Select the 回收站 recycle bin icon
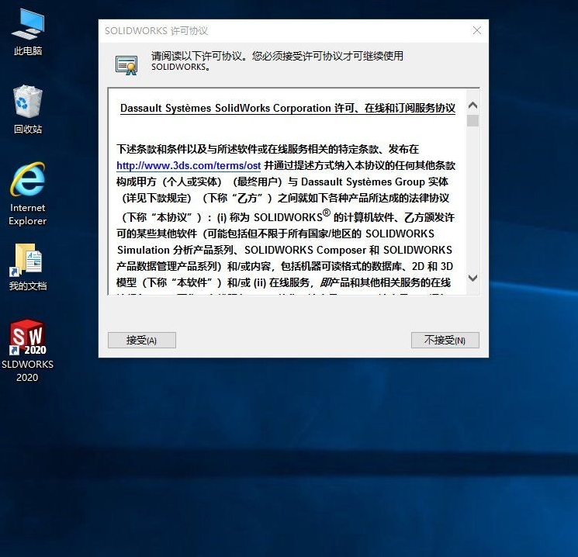578x557 pixels. click(x=28, y=110)
